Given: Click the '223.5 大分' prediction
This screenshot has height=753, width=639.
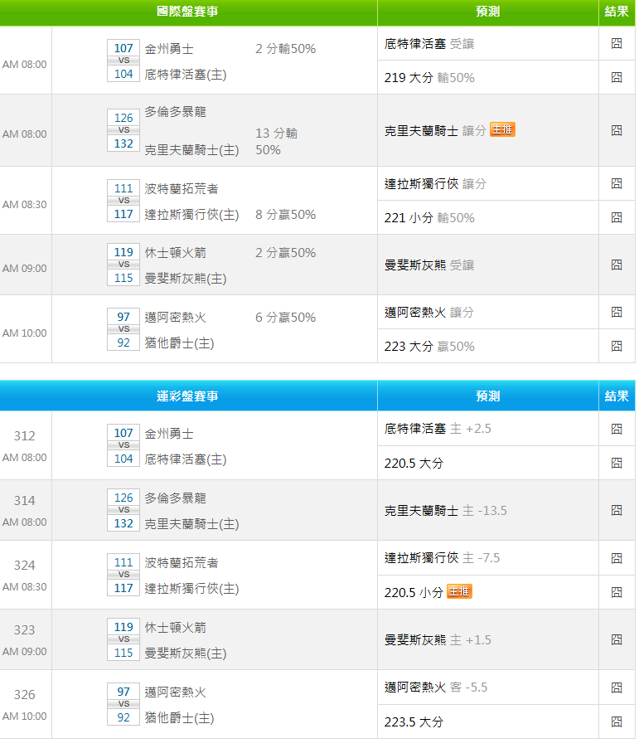Looking at the screenshot, I should click(414, 722).
